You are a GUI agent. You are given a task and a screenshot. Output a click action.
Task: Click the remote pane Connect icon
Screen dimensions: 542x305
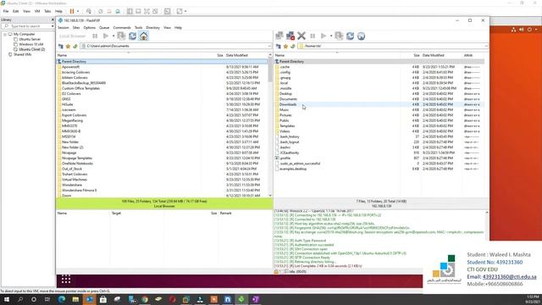pos(279,36)
